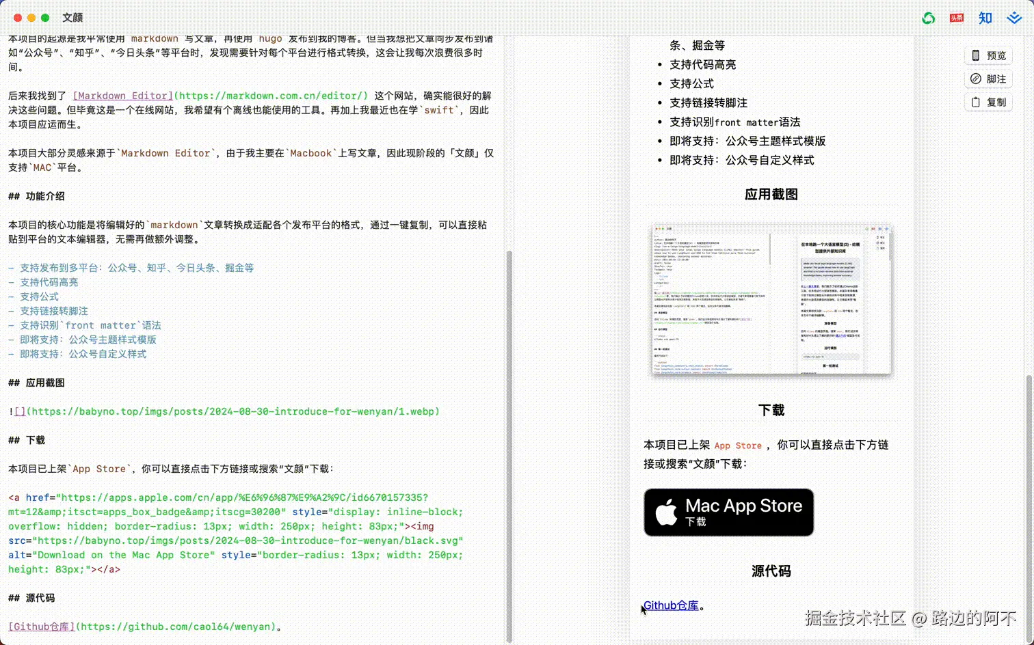Click the '## 源代码' heading in editor

tap(31, 598)
